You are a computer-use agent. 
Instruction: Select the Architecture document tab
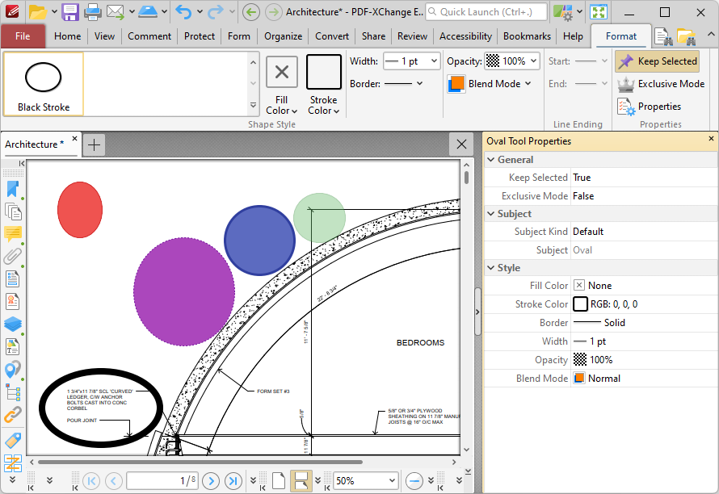coord(35,144)
